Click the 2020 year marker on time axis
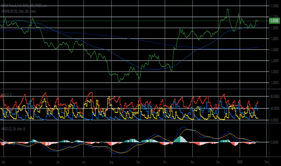Image resolution: width=281 pixels, height=166 pixels. (240, 162)
